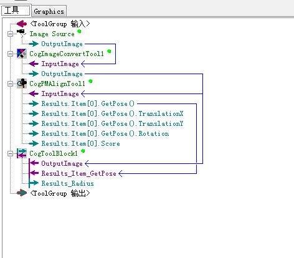Select the CogImageConvertTool1 color icon
The image size is (294, 258).
pos(22,54)
